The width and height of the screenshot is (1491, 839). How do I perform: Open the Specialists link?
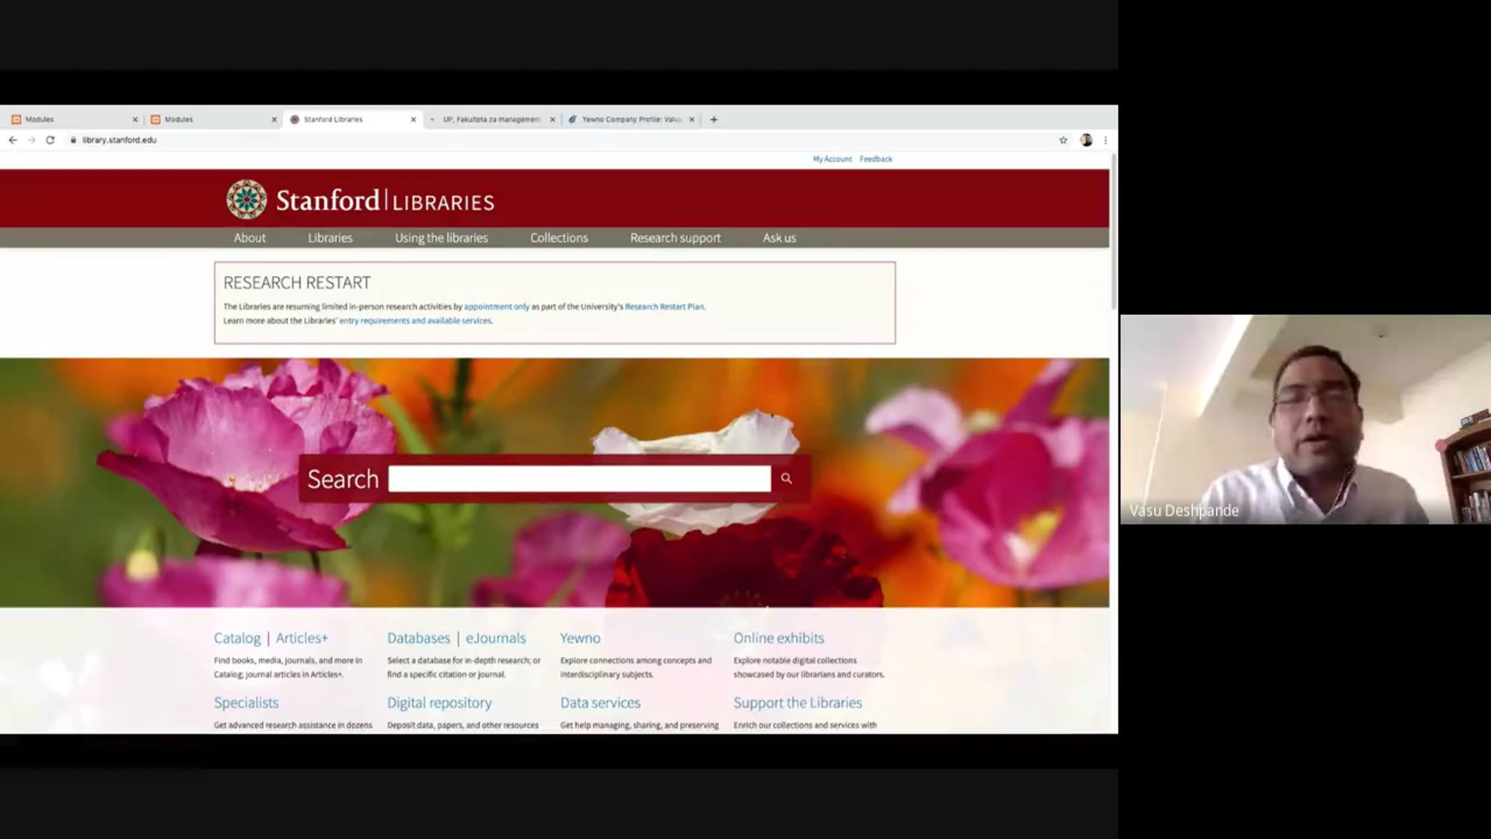pyautogui.click(x=246, y=702)
